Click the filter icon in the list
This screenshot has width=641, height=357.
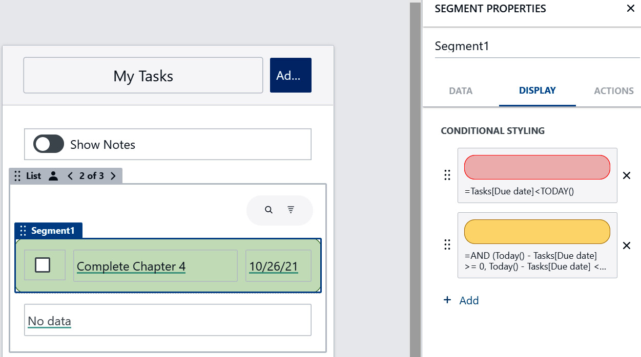(x=291, y=210)
